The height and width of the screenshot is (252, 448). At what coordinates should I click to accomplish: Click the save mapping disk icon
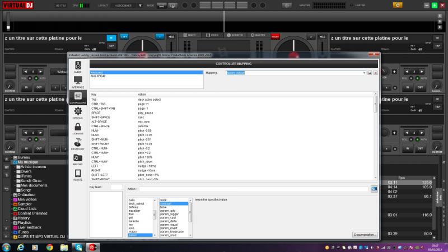point(370,73)
